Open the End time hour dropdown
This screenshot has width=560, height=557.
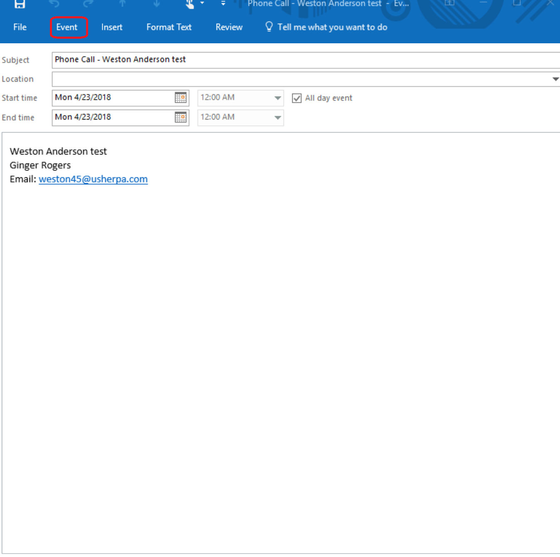coord(277,118)
